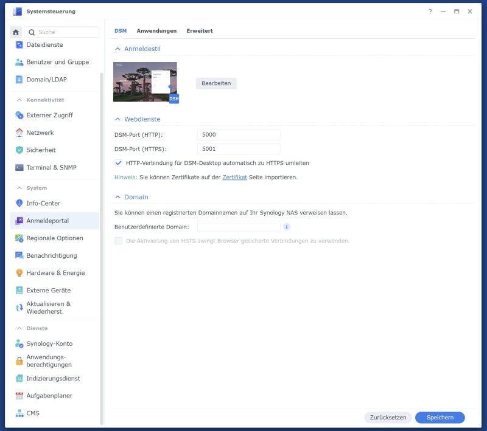The height and width of the screenshot is (431, 487).
Task: Select the Netzwerk house icon
Action: 19,133
